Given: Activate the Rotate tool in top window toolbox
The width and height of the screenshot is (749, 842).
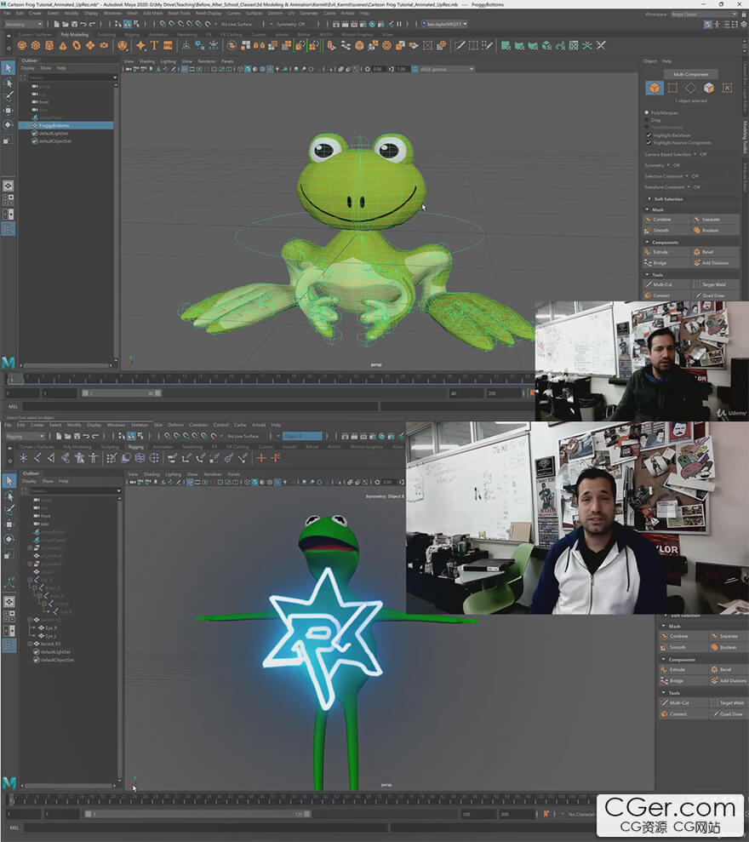Looking at the screenshot, I should (8, 124).
